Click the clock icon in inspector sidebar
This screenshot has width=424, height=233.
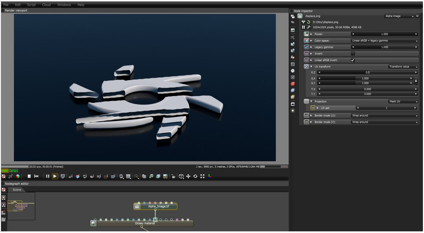293,71
